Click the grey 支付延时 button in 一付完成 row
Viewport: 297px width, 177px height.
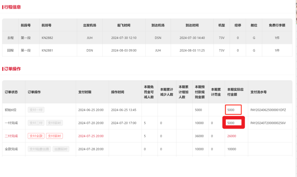click(54, 123)
